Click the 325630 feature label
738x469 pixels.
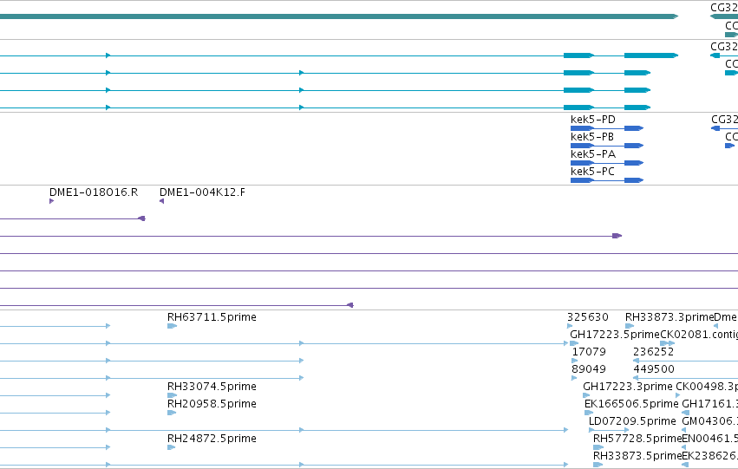click(588, 317)
